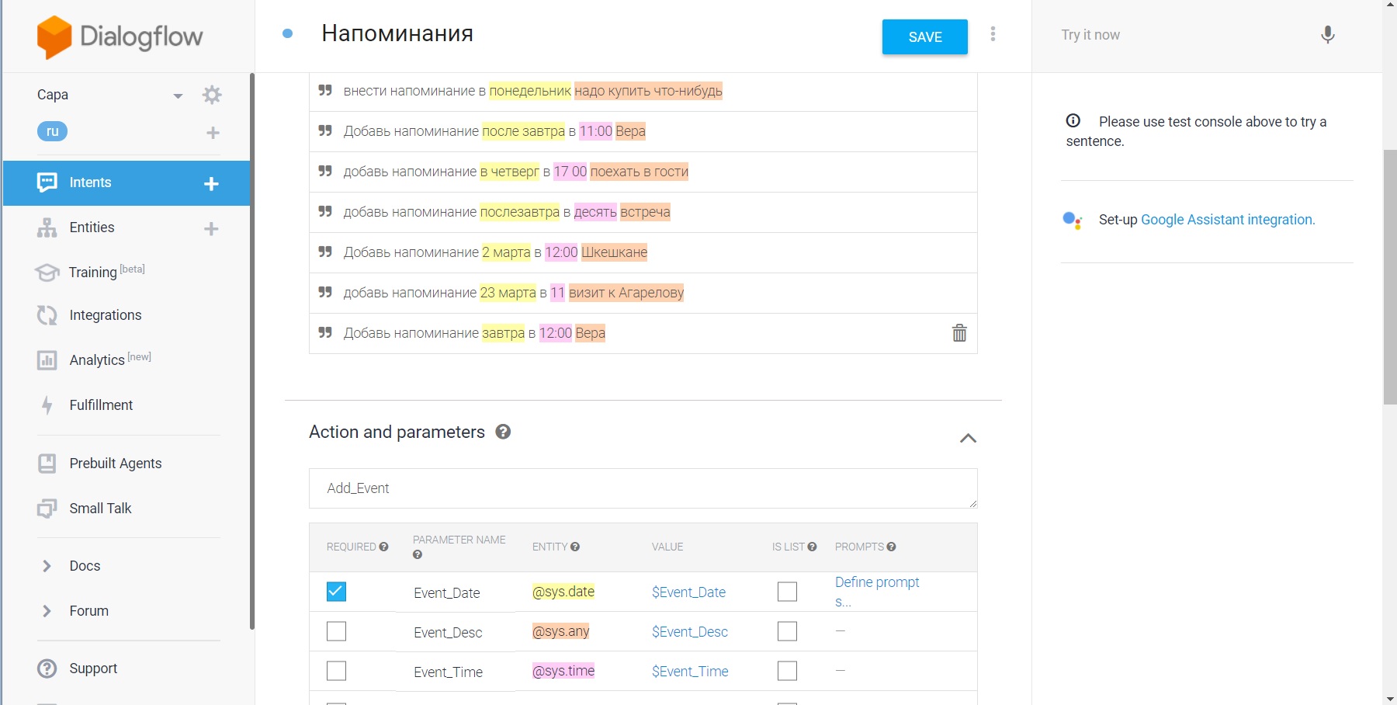The image size is (1397, 705).
Task: Delete the last training phrase with trash icon
Action: tap(959, 333)
